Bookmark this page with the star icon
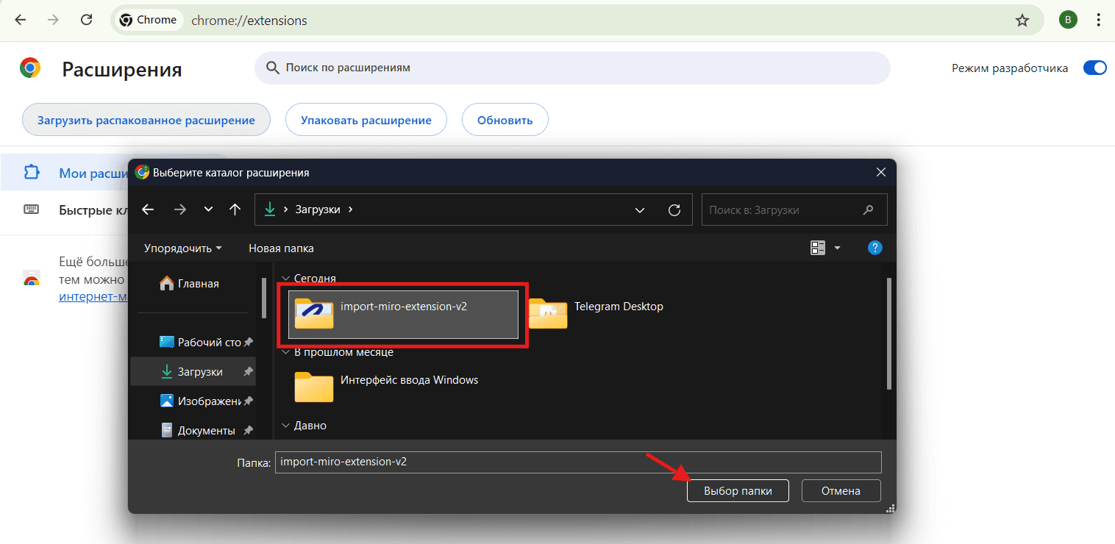The image size is (1115, 544). [1022, 21]
